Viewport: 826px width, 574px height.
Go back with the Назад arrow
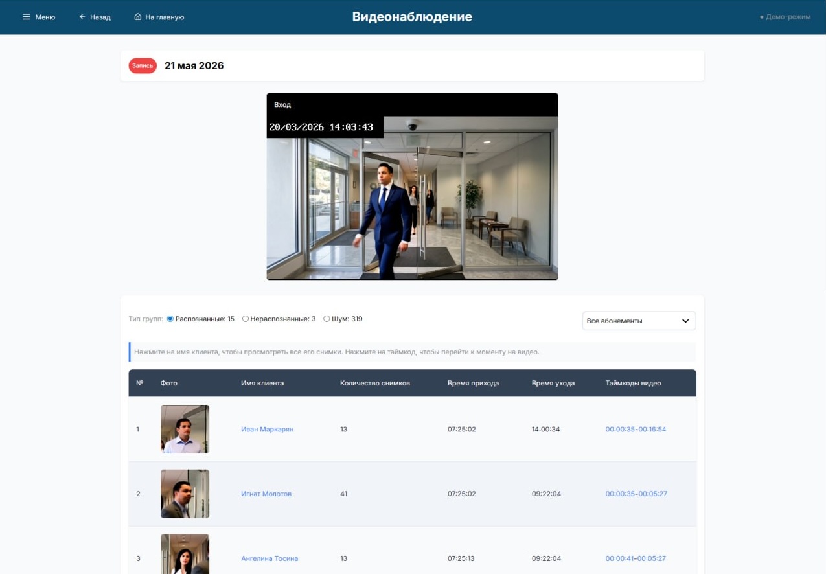pos(82,17)
